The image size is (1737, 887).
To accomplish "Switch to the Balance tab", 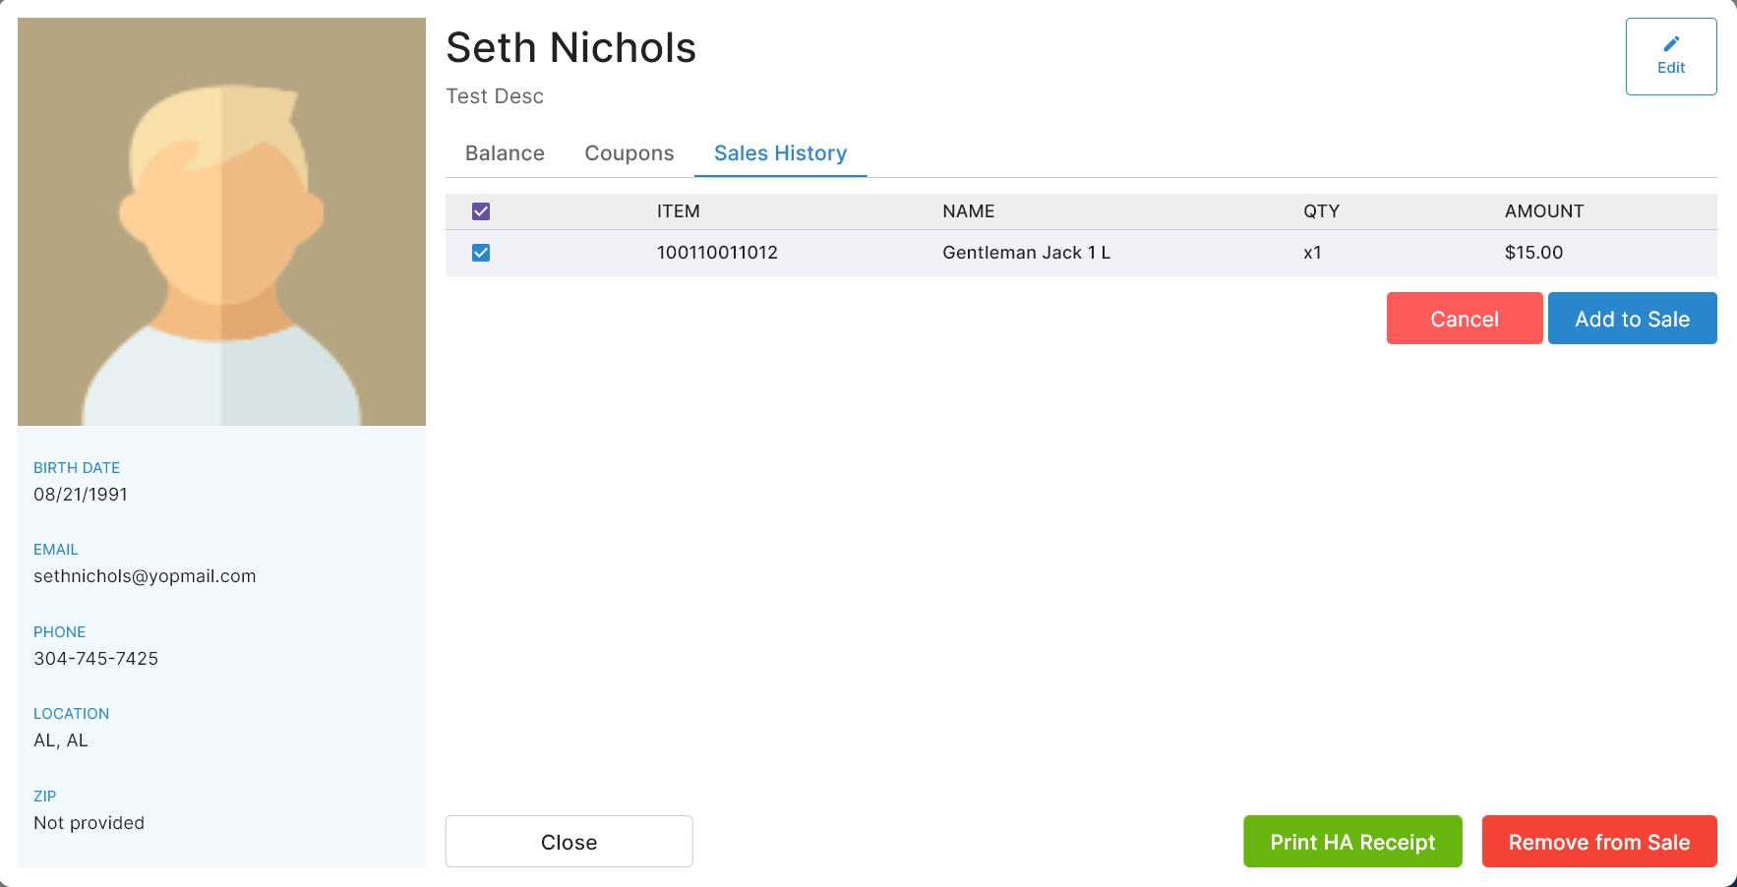I will point(505,153).
